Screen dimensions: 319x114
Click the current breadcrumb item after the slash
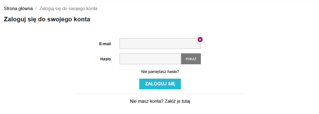[68, 8]
